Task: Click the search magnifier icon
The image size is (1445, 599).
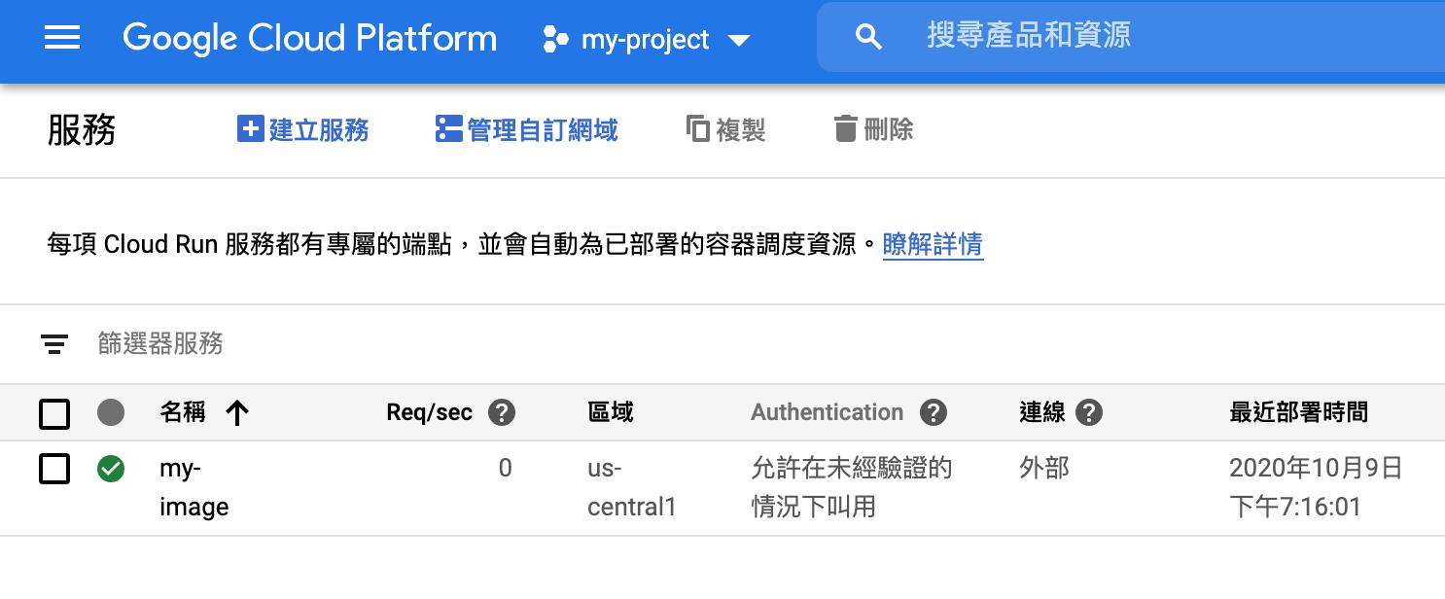Action: pos(868,38)
